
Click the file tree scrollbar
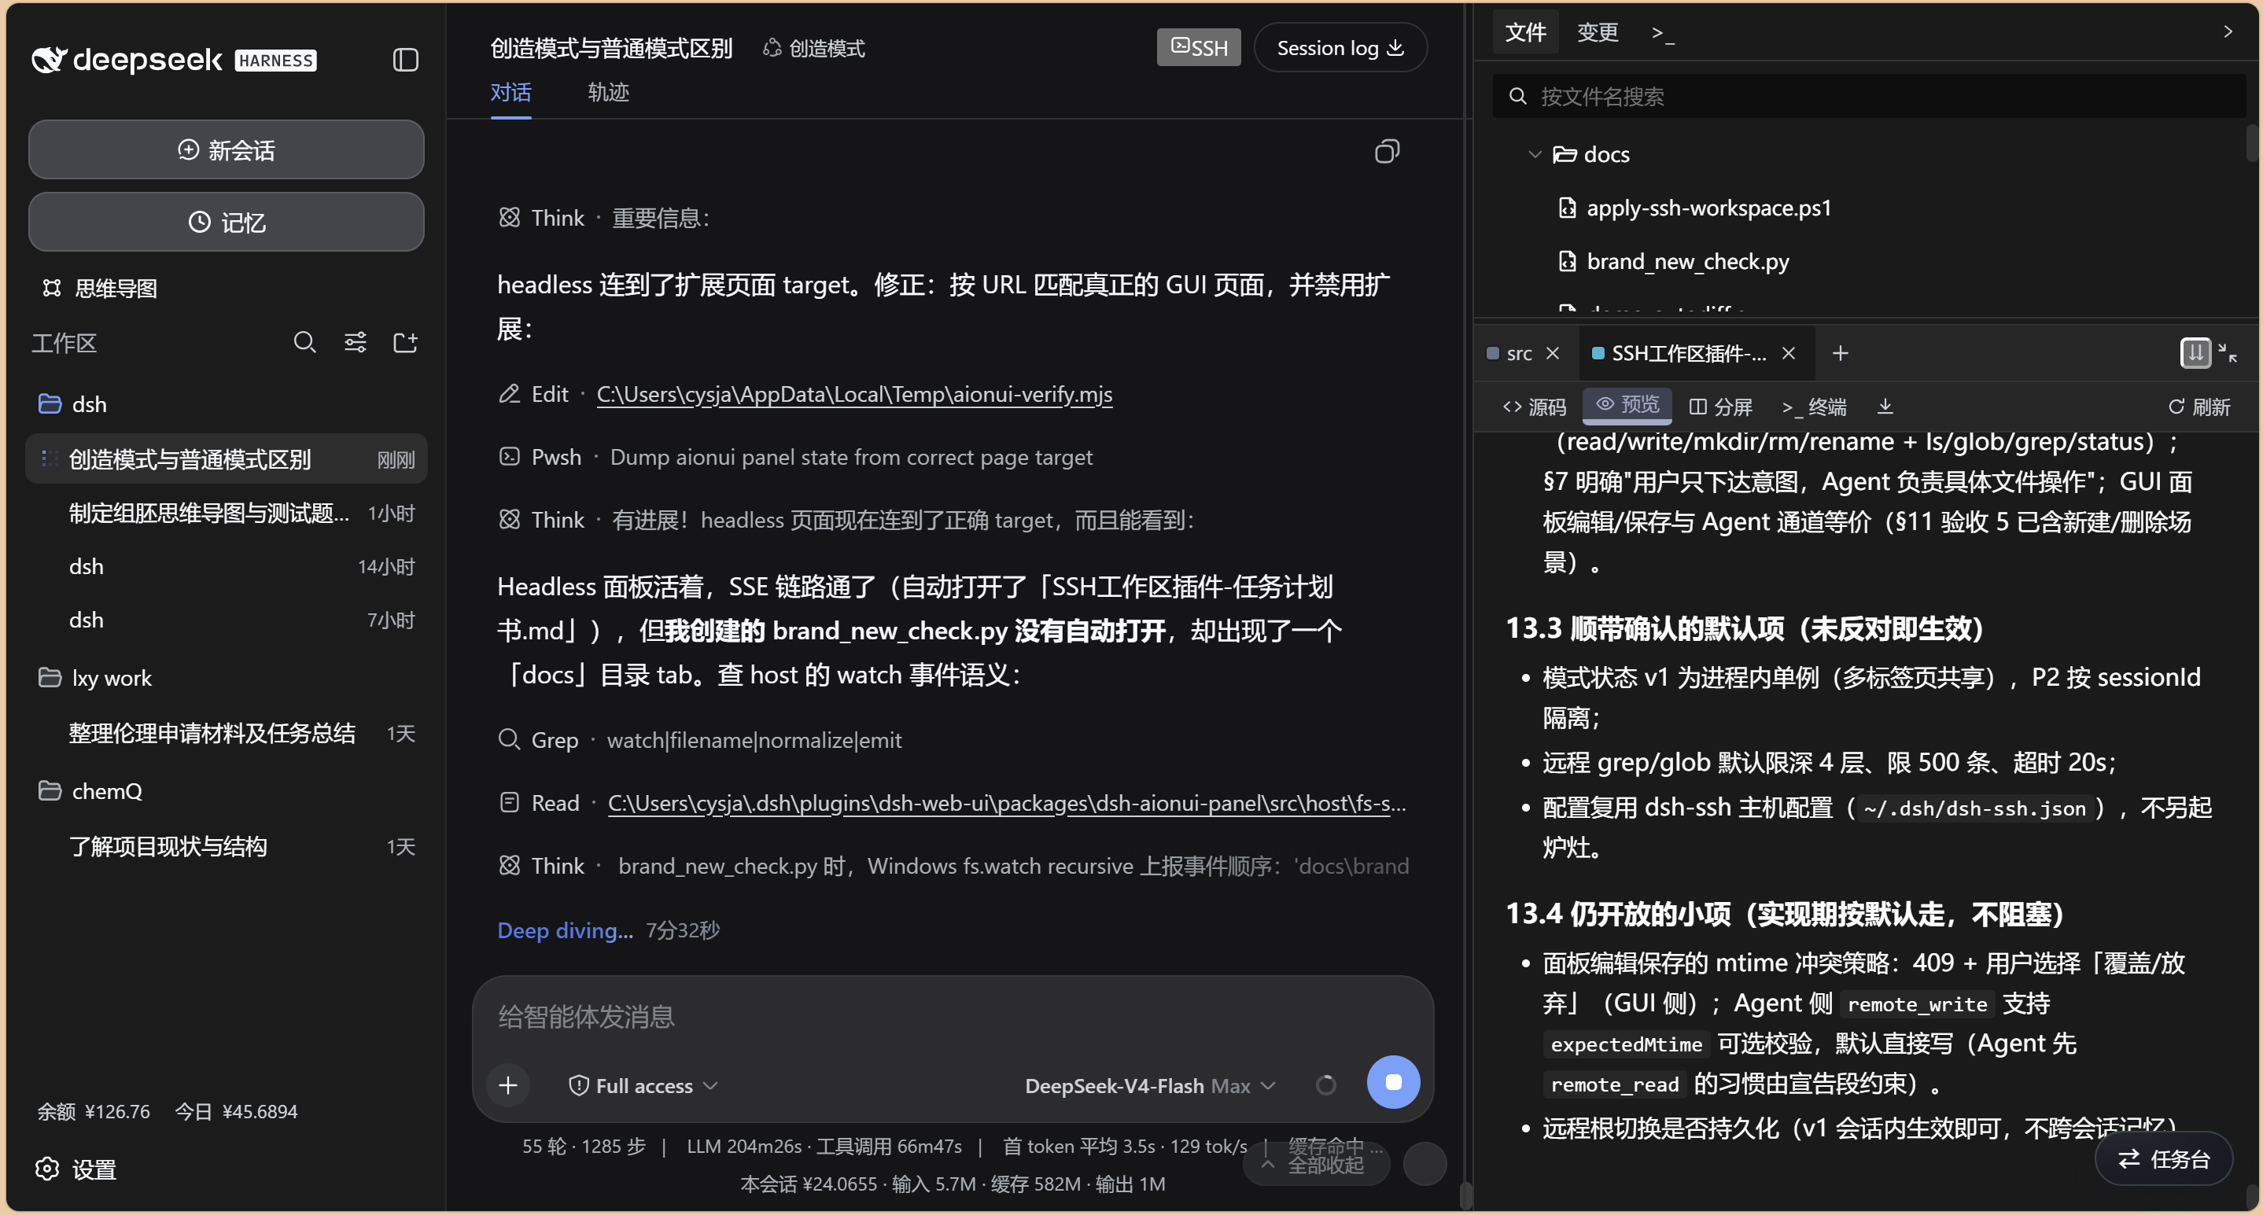click(2254, 143)
